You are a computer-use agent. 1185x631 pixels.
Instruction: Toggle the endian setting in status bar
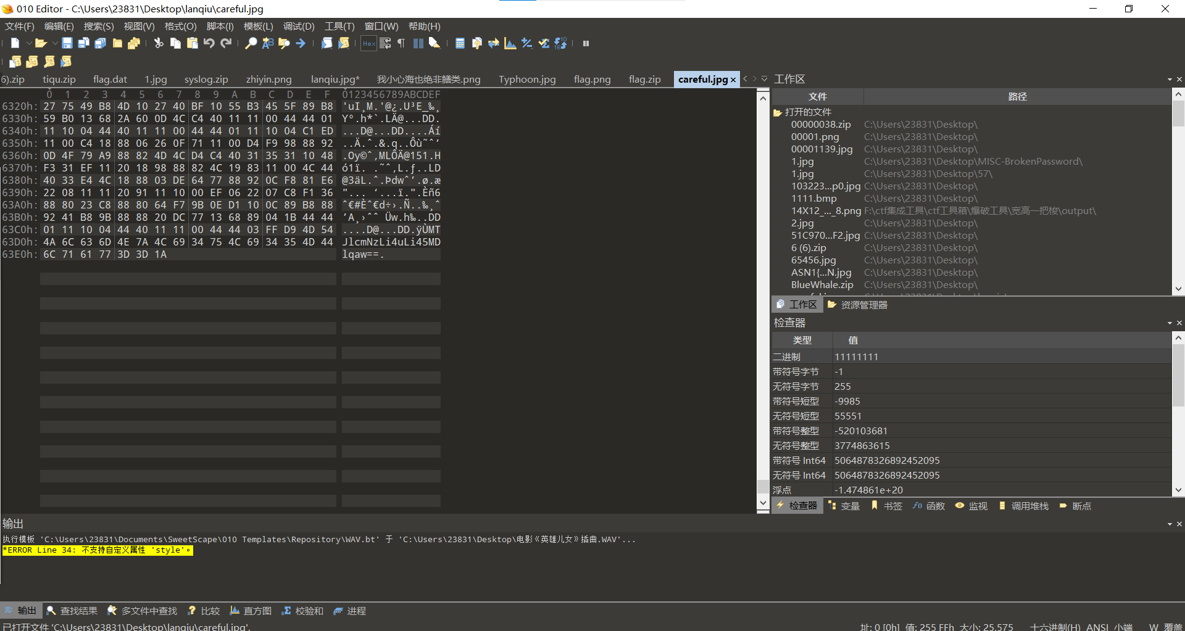1123,627
